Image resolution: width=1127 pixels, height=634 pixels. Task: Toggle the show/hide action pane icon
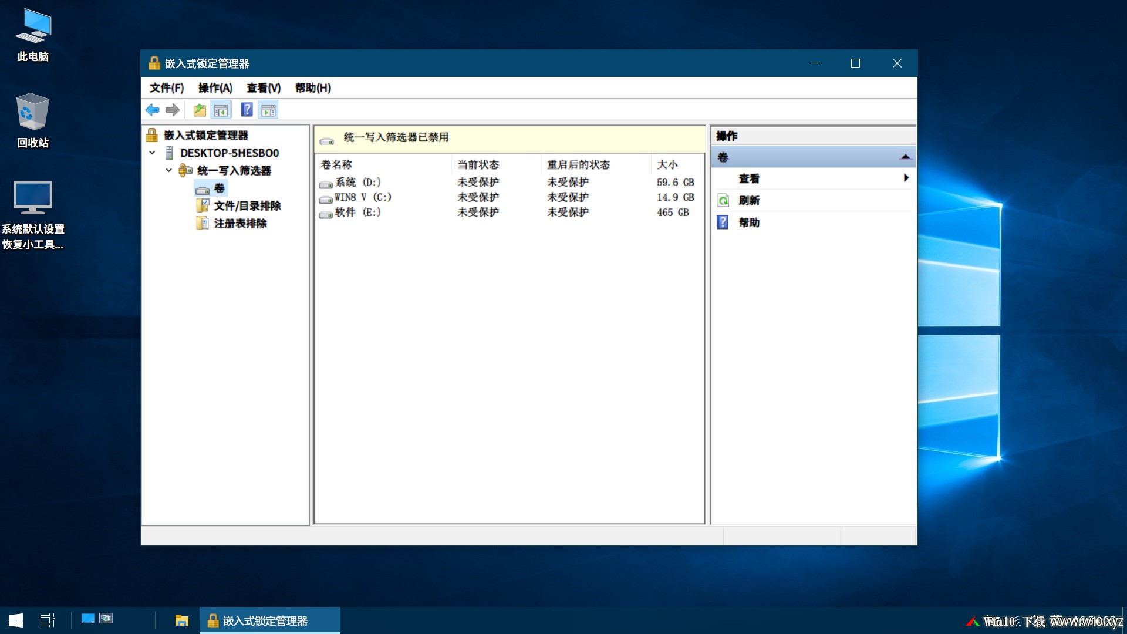(268, 110)
